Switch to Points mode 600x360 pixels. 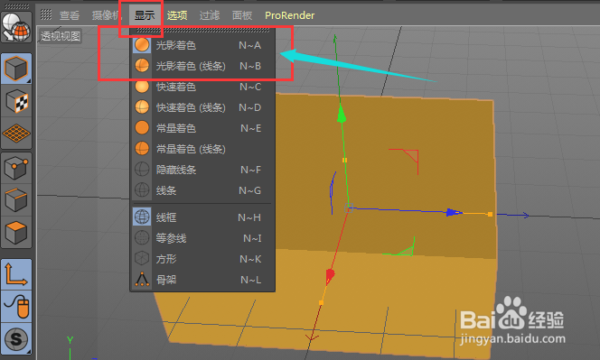point(16,168)
